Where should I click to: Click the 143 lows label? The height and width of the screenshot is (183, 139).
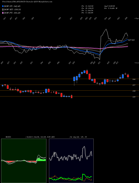tap(108, 63)
